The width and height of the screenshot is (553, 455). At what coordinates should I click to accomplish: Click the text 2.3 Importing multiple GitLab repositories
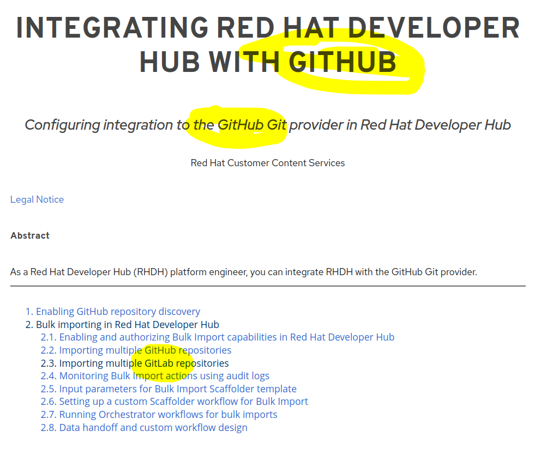[135, 363]
